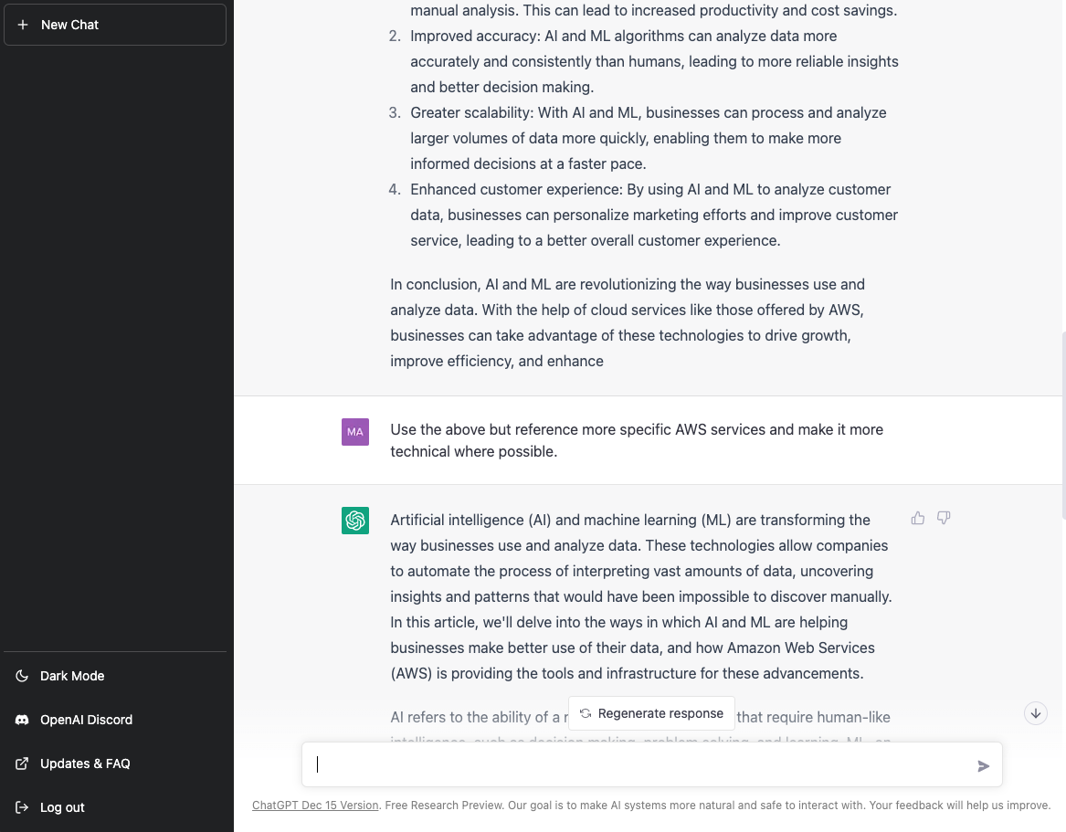The image size is (1066, 832).
Task: Click the Regenerate response button
Action: click(x=651, y=713)
